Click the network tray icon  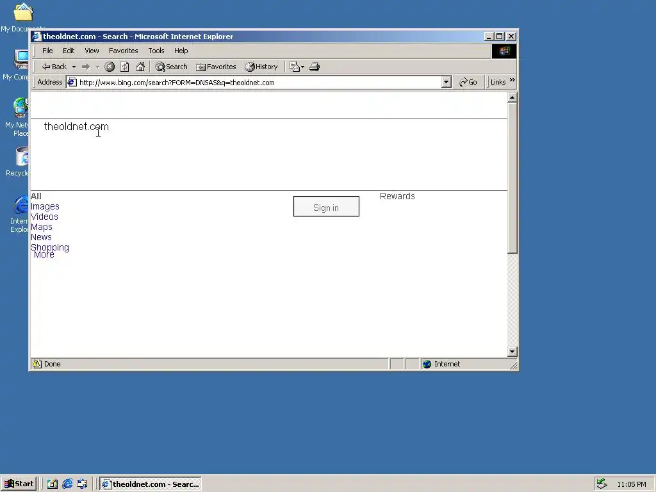coord(602,484)
